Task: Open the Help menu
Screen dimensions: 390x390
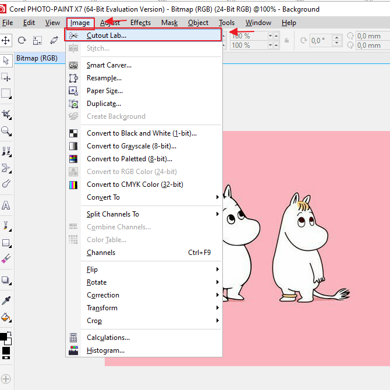Action: 289,23
